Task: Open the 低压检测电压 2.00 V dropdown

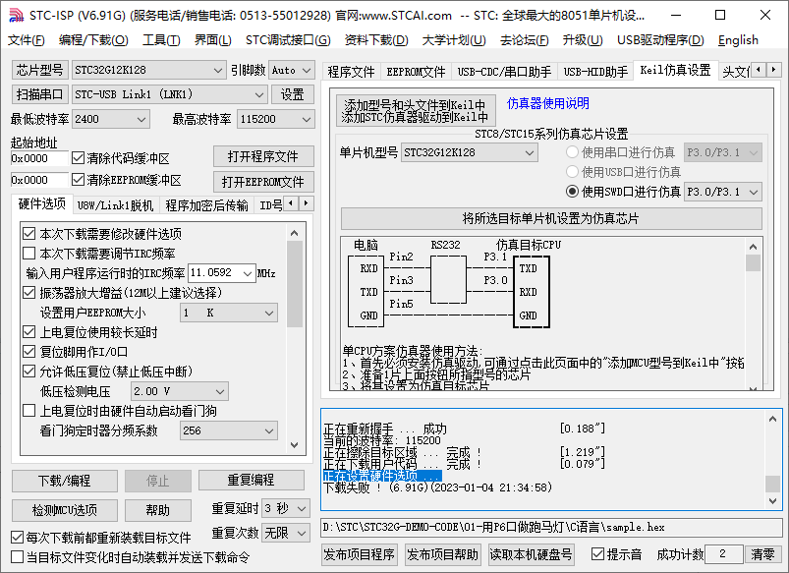Action: coord(179,391)
